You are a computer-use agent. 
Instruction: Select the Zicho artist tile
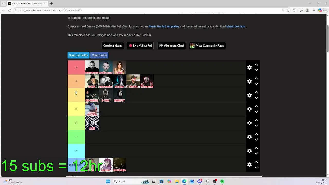tap(92, 123)
